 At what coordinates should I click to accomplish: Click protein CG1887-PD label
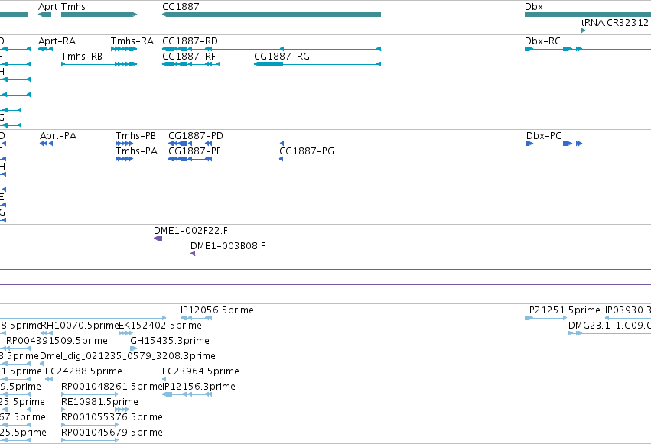coord(196,136)
